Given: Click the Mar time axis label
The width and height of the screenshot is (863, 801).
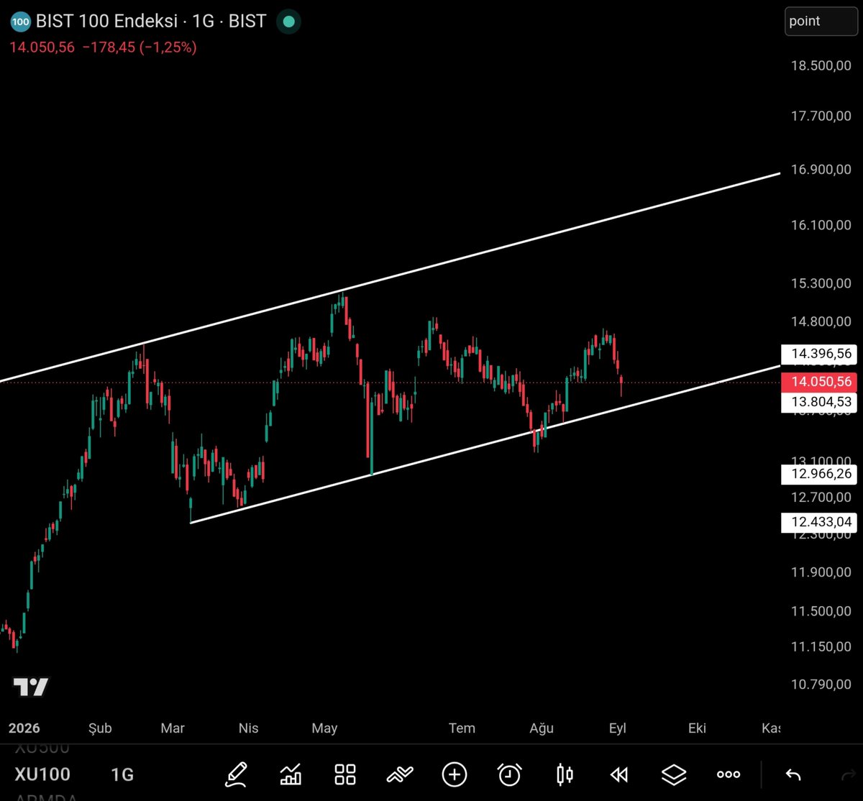Looking at the screenshot, I should pyautogui.click(x=173, y=728).
